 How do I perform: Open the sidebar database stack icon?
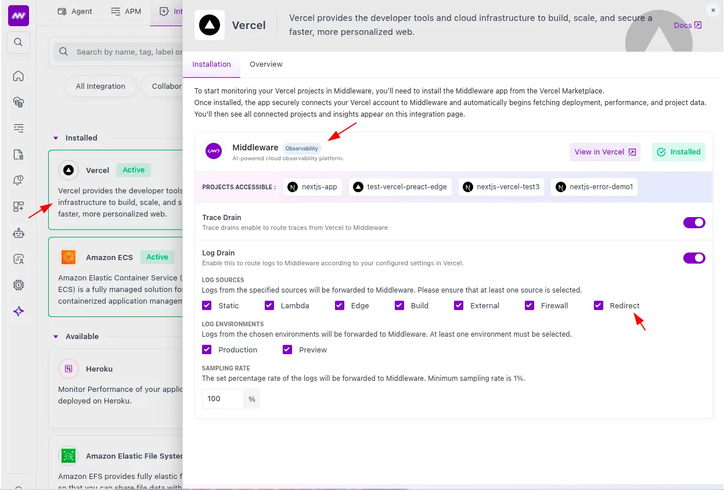(19, 102)
